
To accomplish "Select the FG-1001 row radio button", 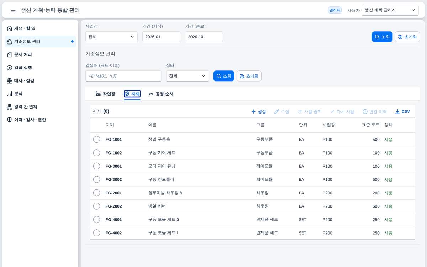I will coord(96,140).
